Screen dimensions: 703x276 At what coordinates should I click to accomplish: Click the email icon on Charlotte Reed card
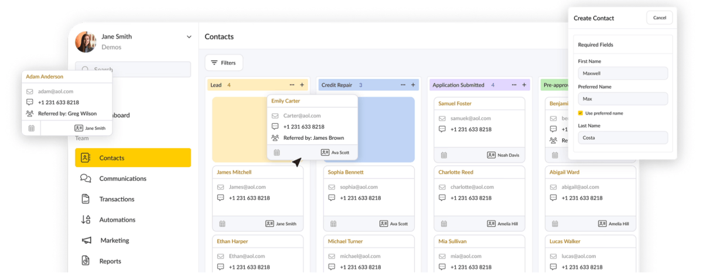tap(442, 187)
